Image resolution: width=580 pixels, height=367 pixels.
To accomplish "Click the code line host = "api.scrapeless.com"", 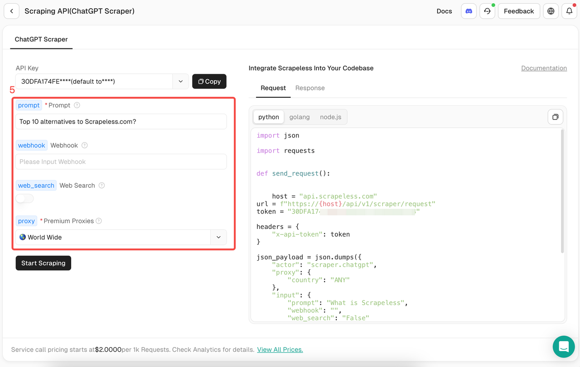I will click(x=324, y=196).
